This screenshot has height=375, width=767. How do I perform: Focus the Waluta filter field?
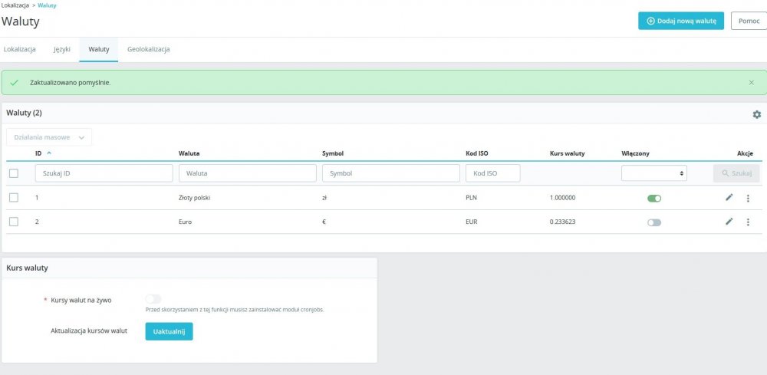click(248, 173)
